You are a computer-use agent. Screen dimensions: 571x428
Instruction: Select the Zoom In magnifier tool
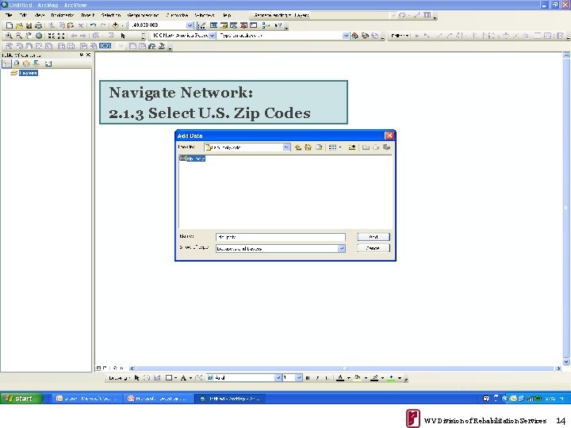click(9, 36)
